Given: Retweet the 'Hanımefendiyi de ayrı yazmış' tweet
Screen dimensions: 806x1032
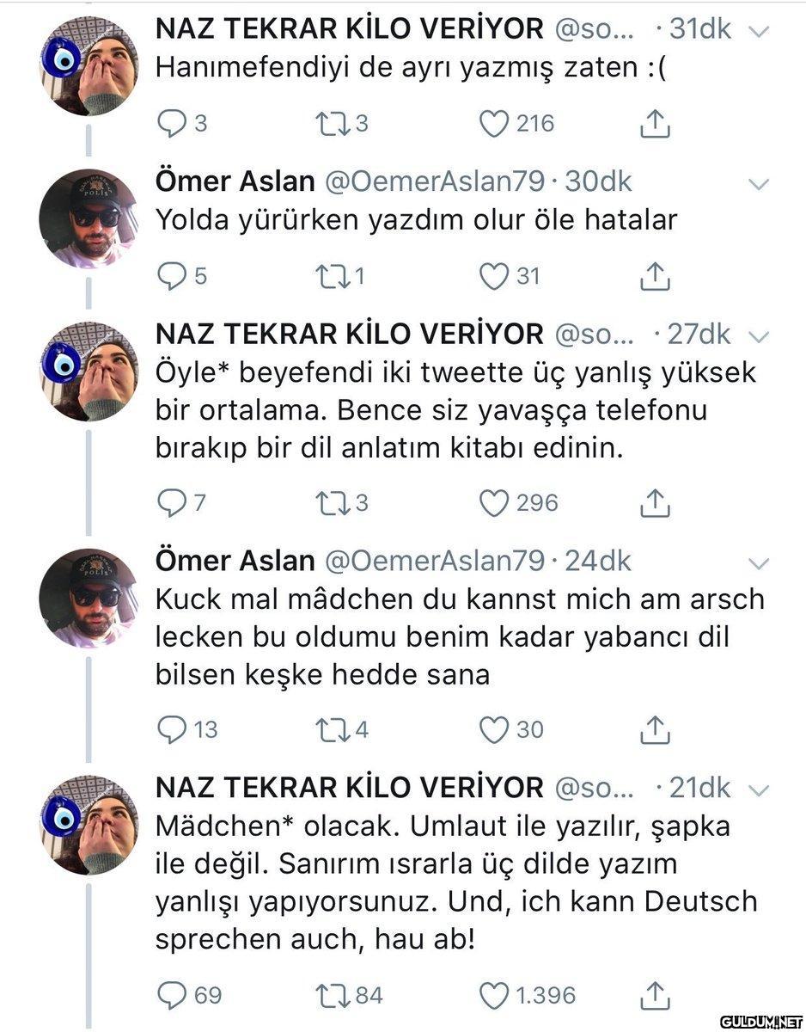Looking at the screenshot, I should point(328,125).
